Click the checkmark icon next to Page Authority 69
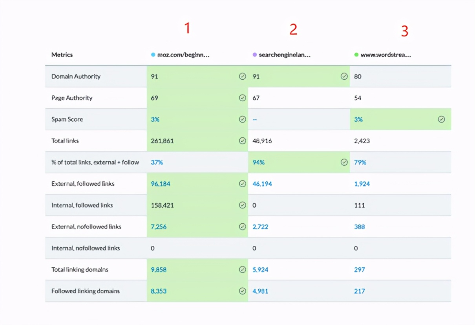This screenshot has width=475, height=325. click(243, 98)
